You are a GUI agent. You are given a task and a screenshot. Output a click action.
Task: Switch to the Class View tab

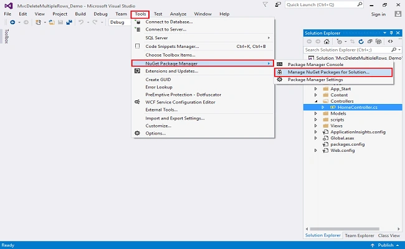tap(389, 235)
